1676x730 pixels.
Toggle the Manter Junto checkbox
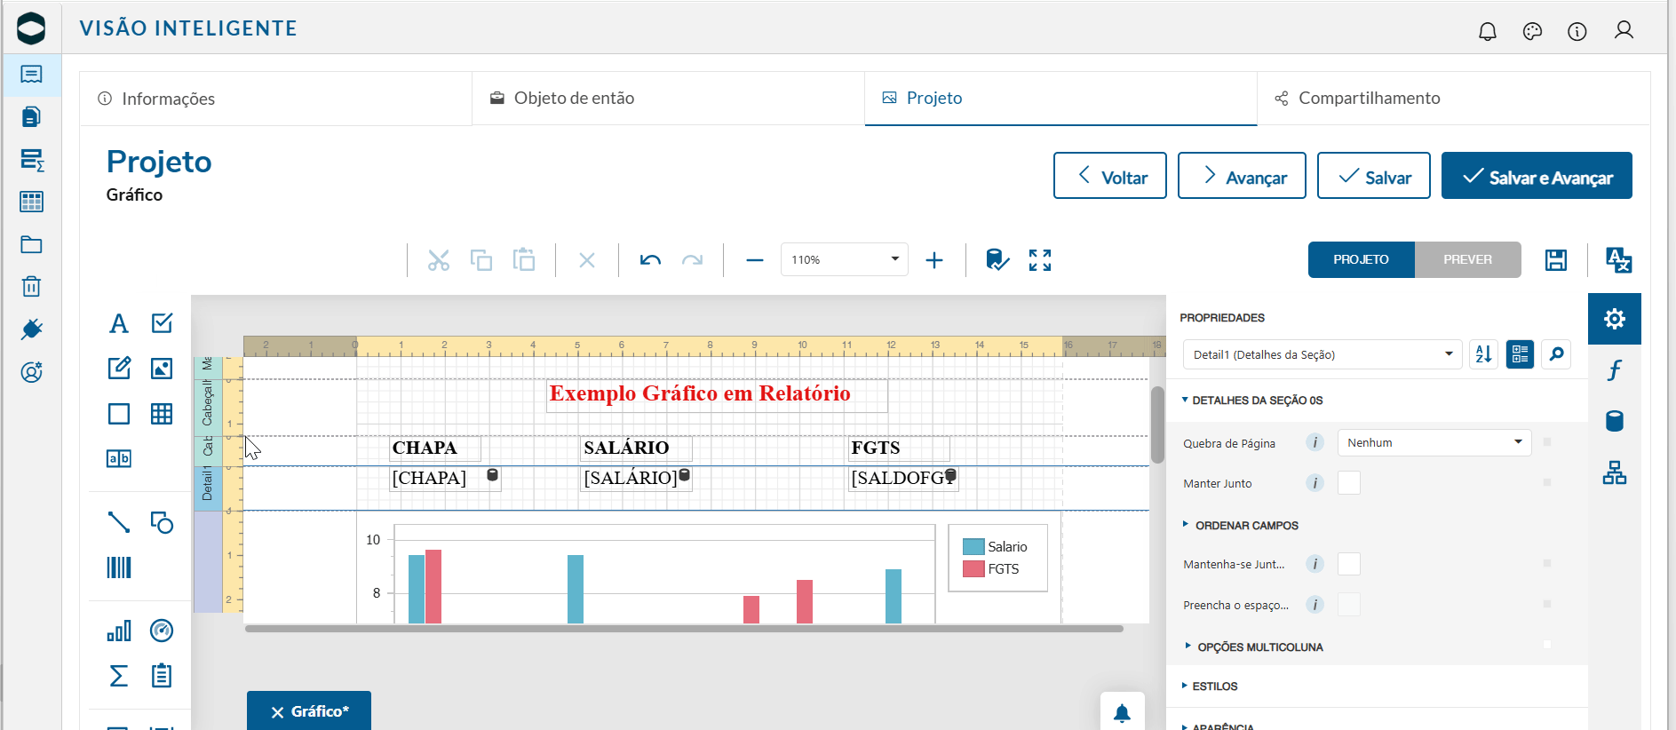coord(1349,483)
